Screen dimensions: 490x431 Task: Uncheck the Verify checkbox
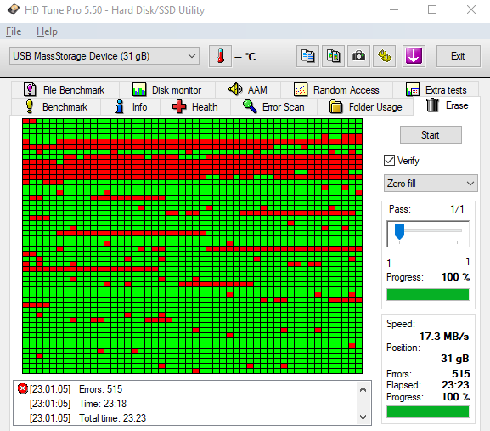[x=389, y=161]
